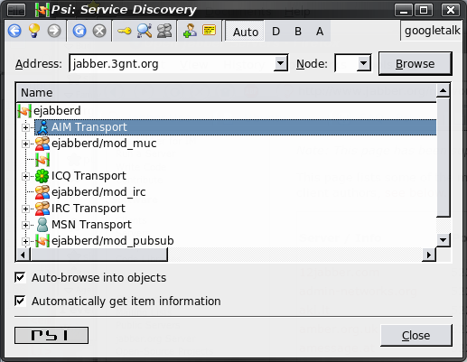
Task: Toggle Auto-browse into objects checkbox
Action: (x=20, y=277)
